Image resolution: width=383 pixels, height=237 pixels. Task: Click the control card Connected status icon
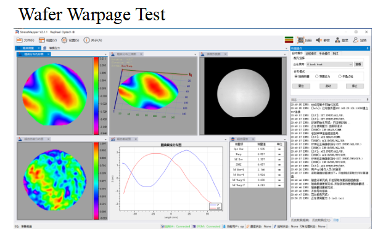pos(162,227)
